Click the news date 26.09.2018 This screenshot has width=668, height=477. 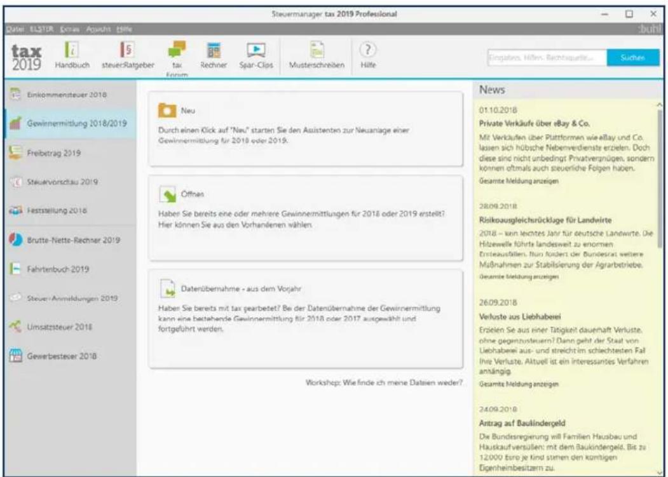(498, 303)
